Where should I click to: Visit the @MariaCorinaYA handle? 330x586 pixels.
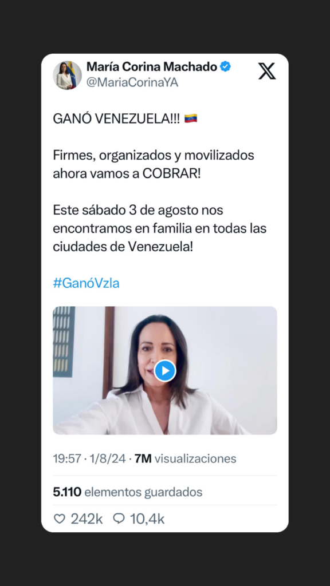tap(132, 82)
